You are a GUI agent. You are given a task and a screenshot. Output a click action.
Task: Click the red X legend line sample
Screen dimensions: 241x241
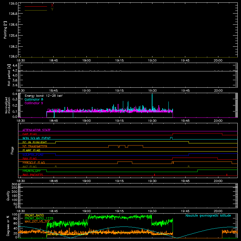pyautogui.click(x=36, y=6)
